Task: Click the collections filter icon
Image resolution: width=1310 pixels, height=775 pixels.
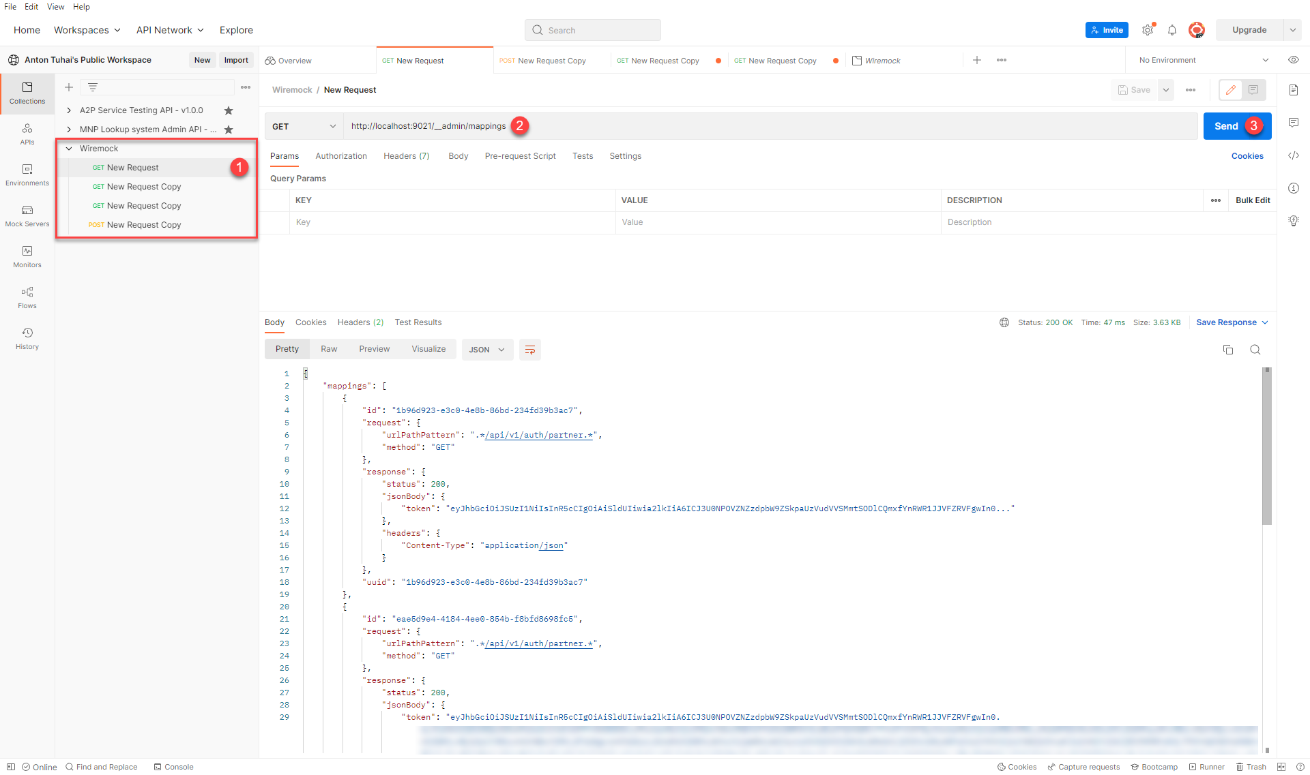Action: point(93,87)
